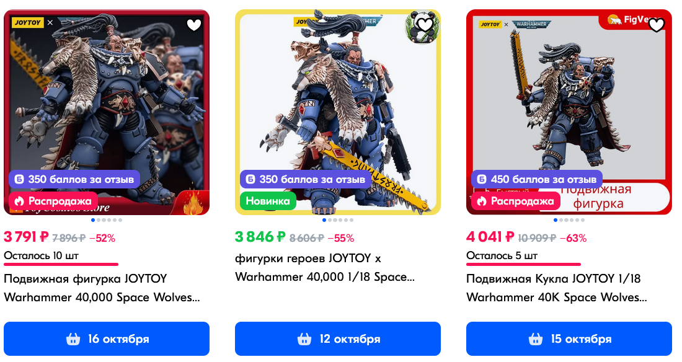Click the basket icon on 12 октября button
Image resolution: width=682 pixels, height=362 pixels.
pos(304,339)
